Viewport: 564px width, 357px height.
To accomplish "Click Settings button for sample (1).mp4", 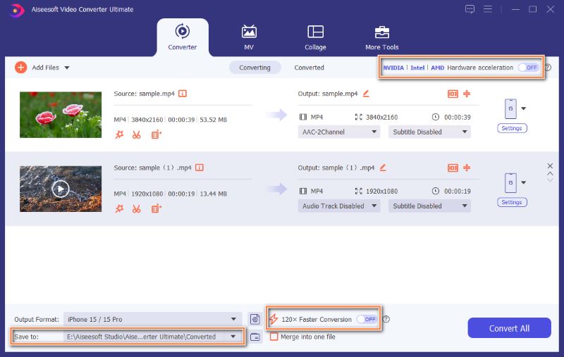I will click(x=512, y=202).
